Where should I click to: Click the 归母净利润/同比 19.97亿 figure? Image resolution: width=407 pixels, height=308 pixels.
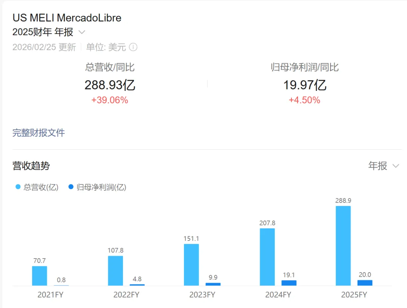point(304,85)
